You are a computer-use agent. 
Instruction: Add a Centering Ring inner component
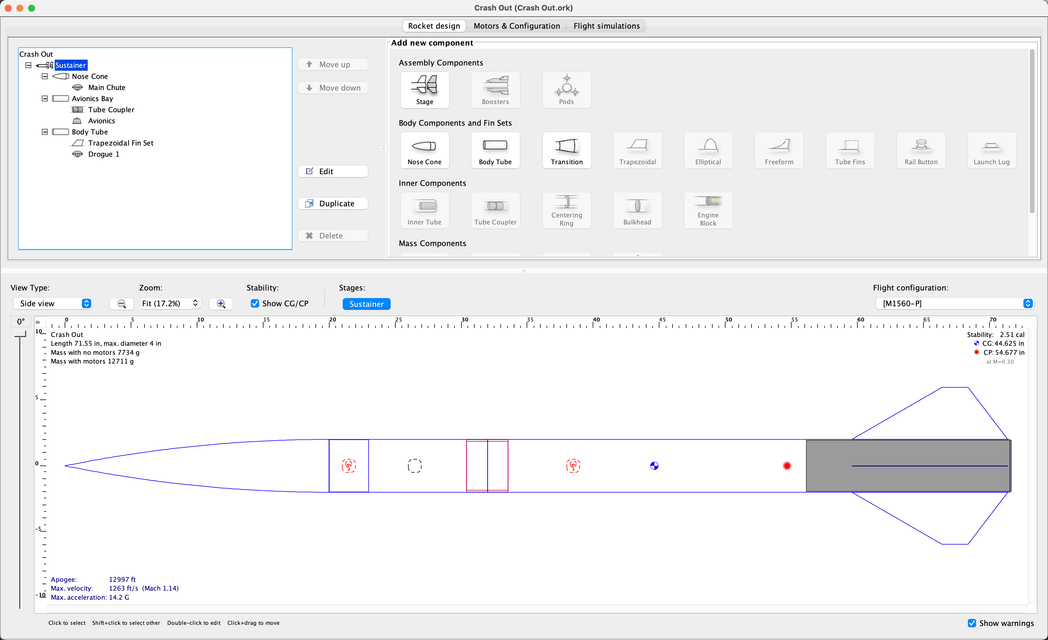566,210
